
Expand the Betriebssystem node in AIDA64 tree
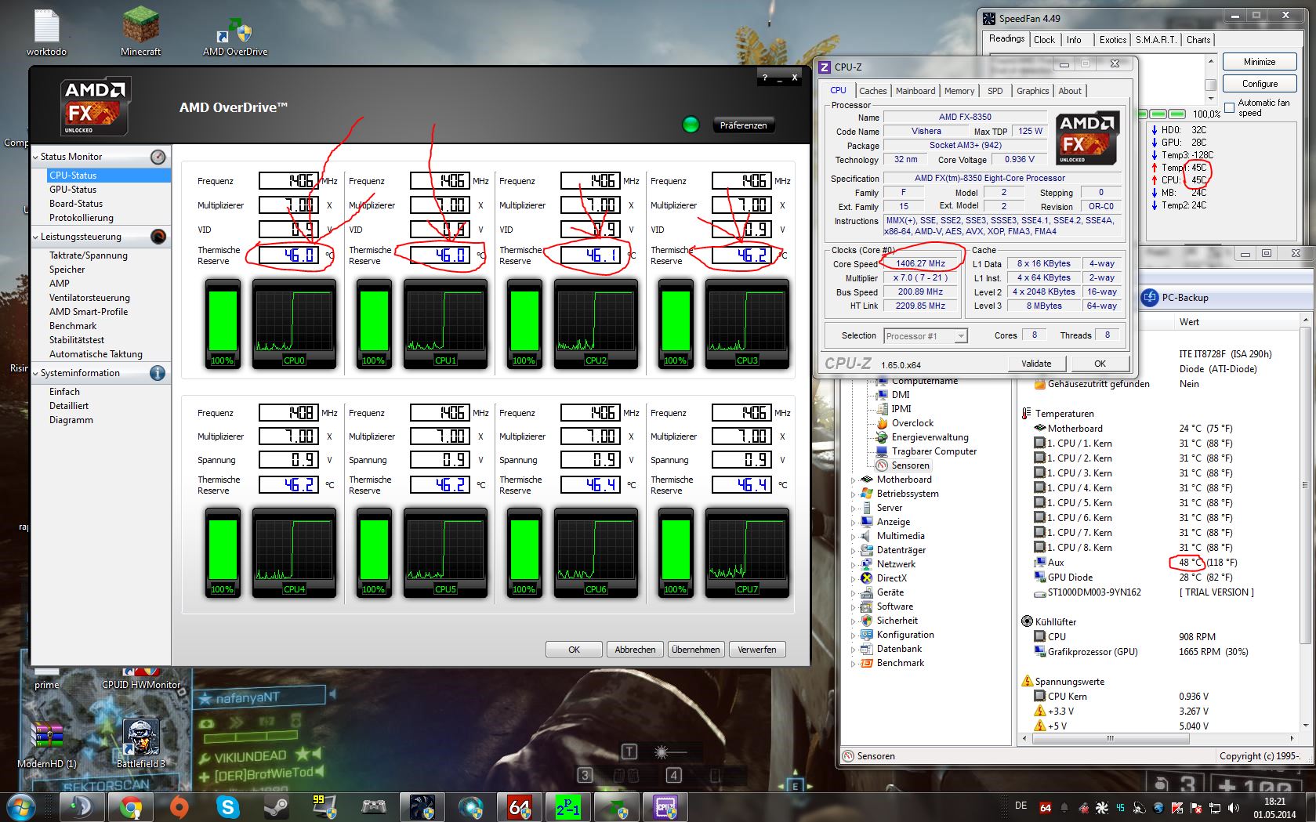point(854,494)
